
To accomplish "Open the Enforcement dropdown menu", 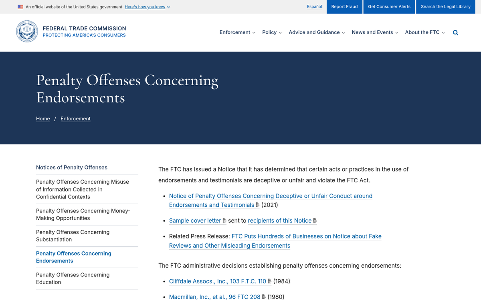I will [237, 32].
